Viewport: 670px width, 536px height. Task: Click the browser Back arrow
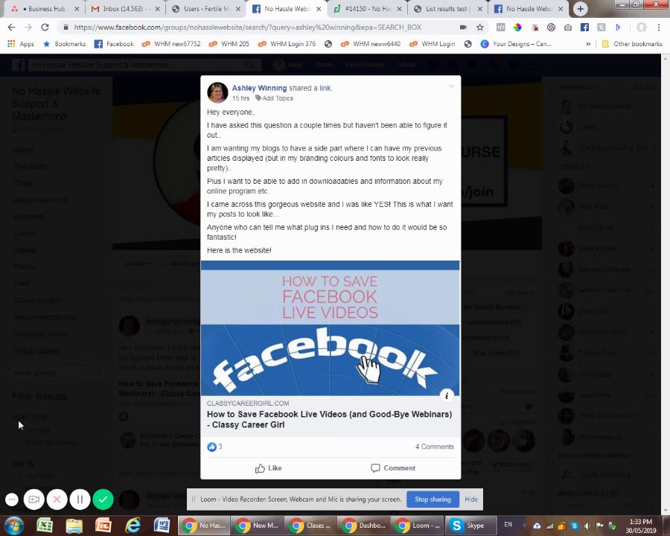11,28
